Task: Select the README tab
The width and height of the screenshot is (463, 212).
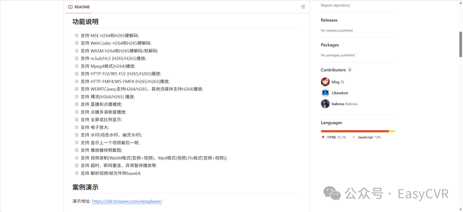Action: point(79,7)
